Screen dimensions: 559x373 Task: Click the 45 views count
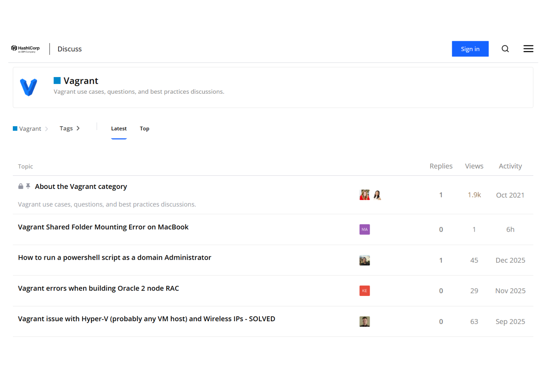tap(474, 260)
